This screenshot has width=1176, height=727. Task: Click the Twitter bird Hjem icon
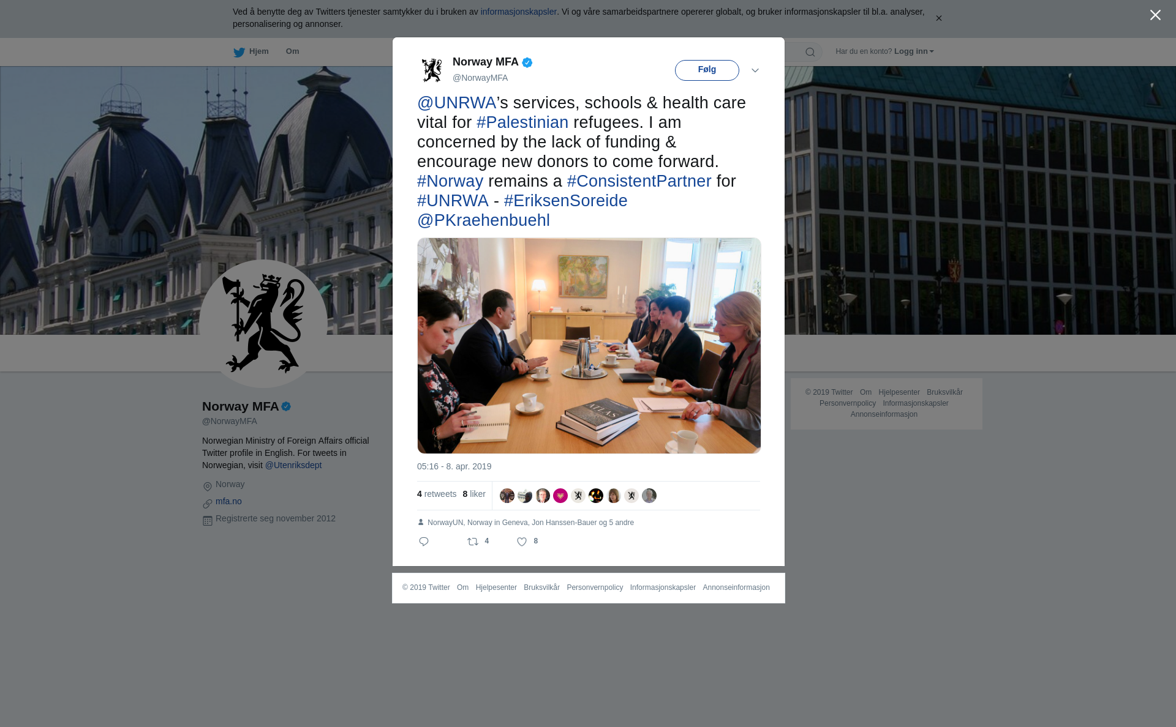[239, 52]
